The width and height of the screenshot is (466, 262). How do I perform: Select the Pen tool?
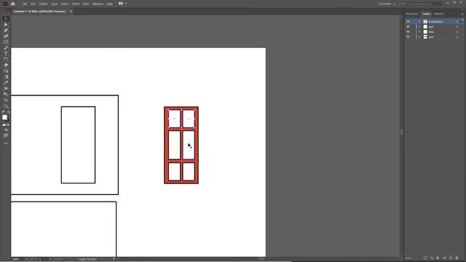point(6,31)
